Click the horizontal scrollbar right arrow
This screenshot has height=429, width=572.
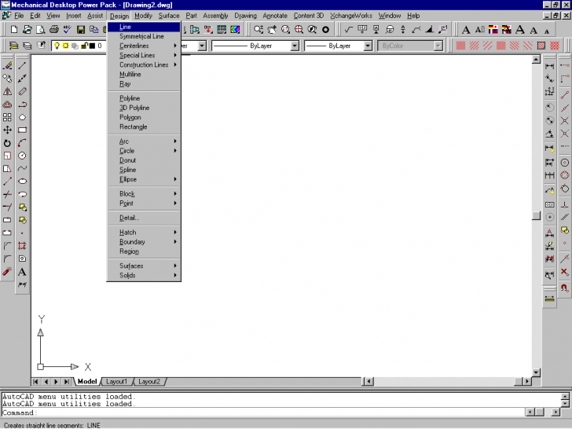pyautogui.click(x=526, y=382)
